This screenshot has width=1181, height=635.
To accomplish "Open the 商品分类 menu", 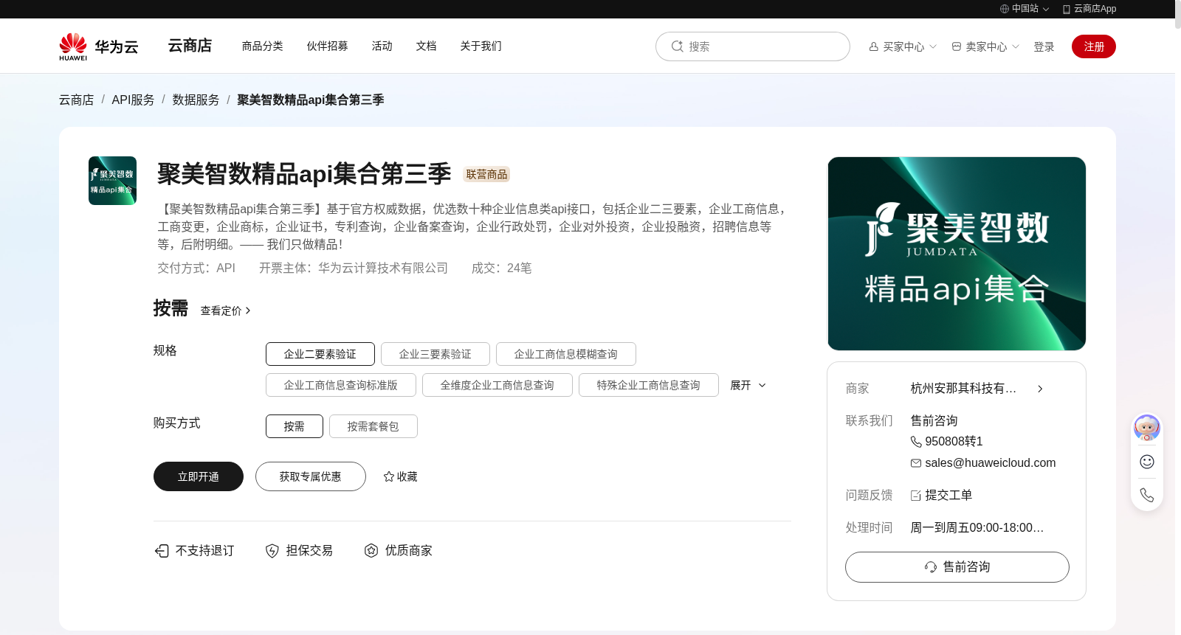I will pos(263,46).
